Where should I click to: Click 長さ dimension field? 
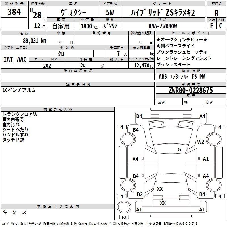click(169, 102)
